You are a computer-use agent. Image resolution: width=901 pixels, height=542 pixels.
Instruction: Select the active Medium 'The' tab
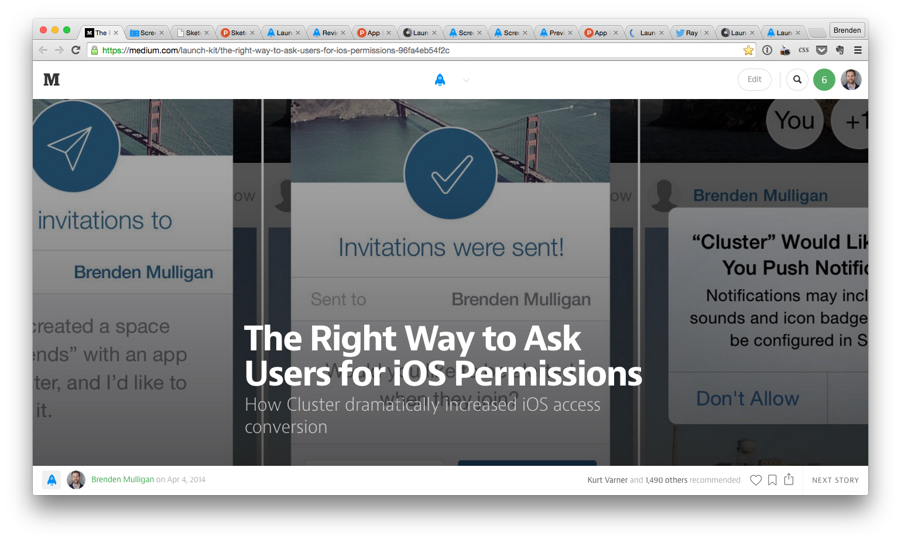(x=101, y=33)
